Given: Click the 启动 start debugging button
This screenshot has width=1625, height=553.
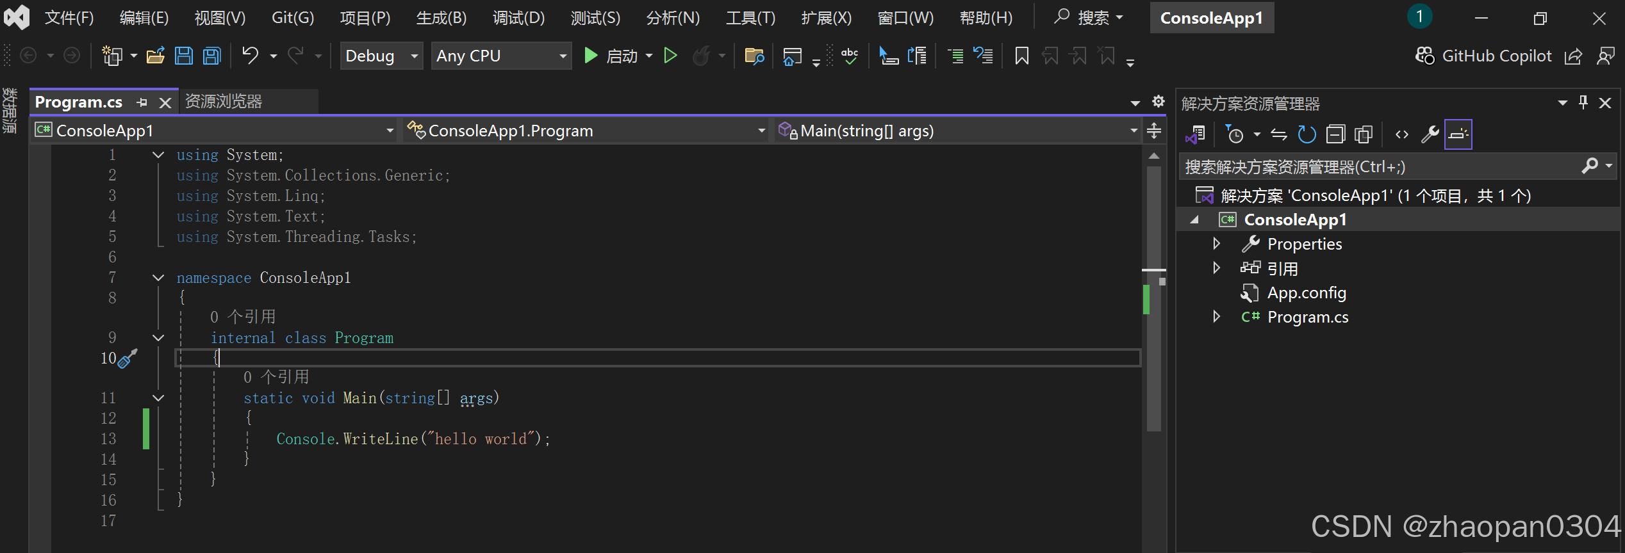Looking at the screenshot, I should click(x=612, y=56).
